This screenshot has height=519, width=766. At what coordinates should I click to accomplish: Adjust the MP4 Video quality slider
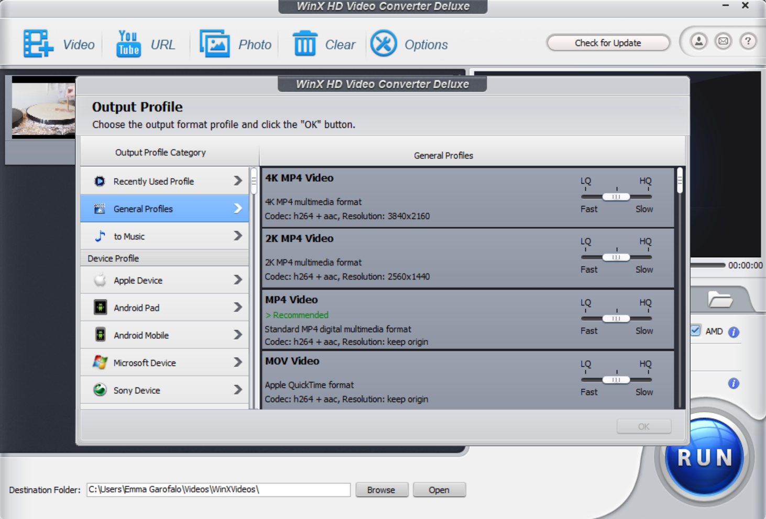click(616, 318)
